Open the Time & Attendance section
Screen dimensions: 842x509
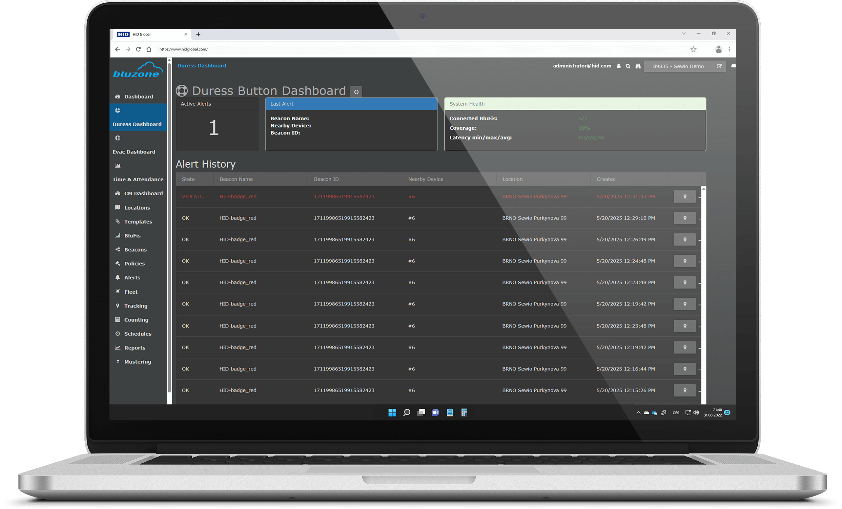pyautogui.click(x=138, y=179)
